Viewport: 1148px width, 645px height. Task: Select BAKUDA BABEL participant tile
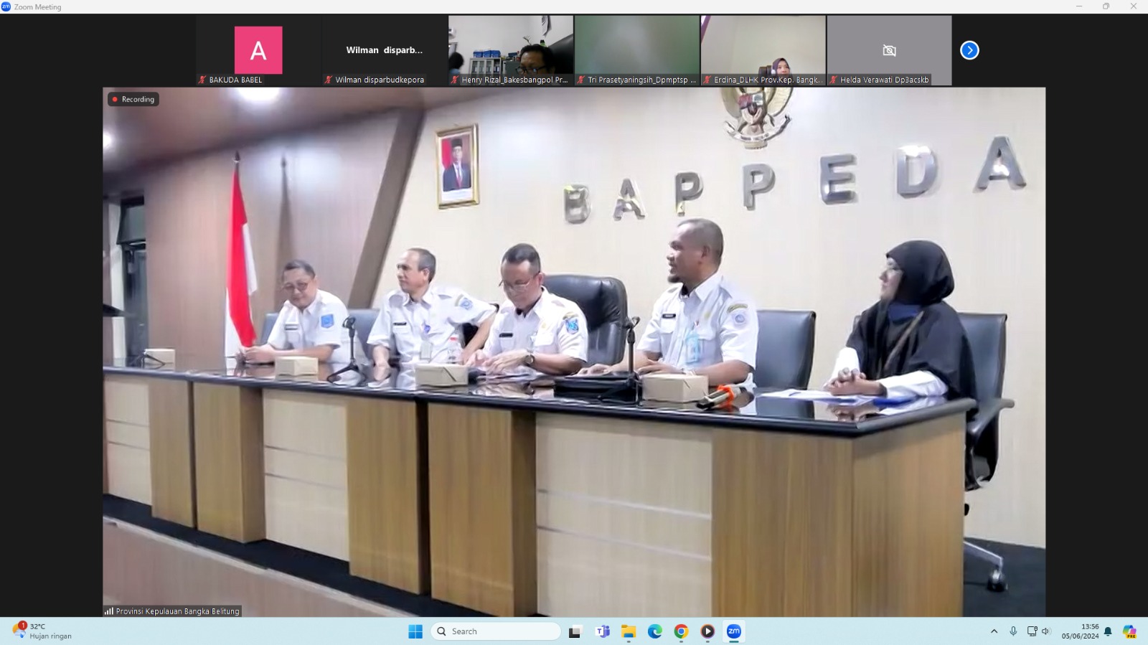[258, 50]
